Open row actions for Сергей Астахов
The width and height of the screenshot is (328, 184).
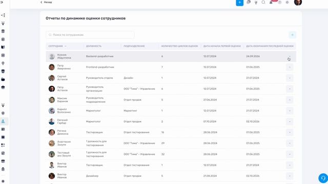pos(290,78)
